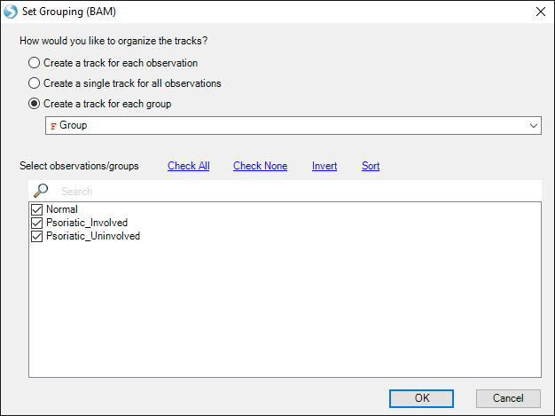The height and width of the screenshot is (416, 555).
Task: Click the Psoriatic_Involved list item label
Action: click(87, 223)
